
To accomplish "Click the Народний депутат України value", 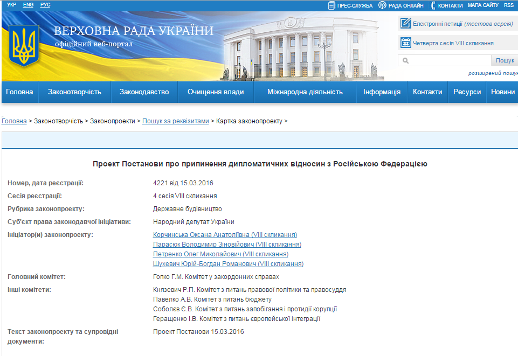I will [x=194, y=222].
